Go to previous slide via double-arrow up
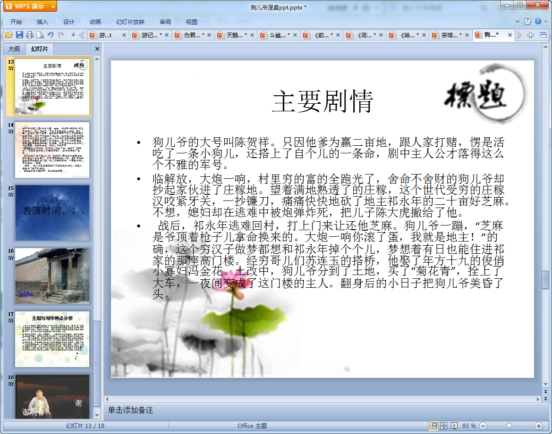This screenshot has height=434, width=552. pyautogui.click(x=546, y=392)
